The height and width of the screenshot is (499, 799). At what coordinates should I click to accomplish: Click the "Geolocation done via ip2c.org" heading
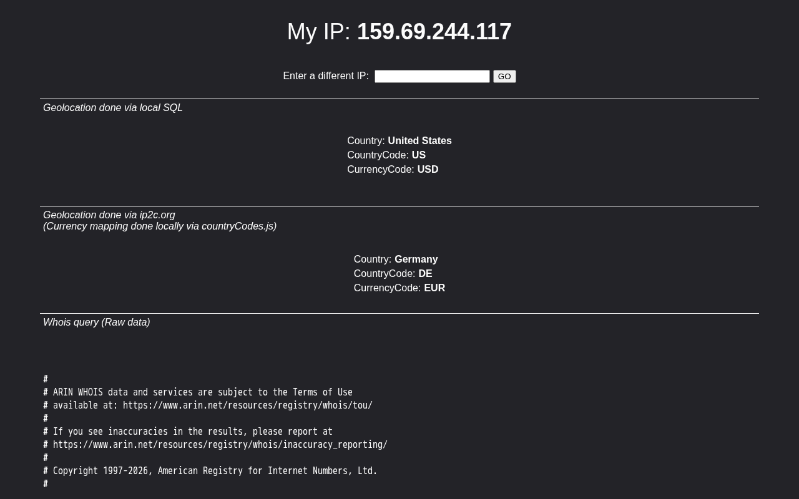click(109, 215)
